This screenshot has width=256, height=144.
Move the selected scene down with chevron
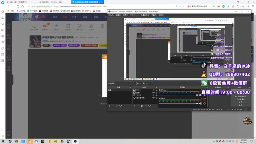coord(121,106)
